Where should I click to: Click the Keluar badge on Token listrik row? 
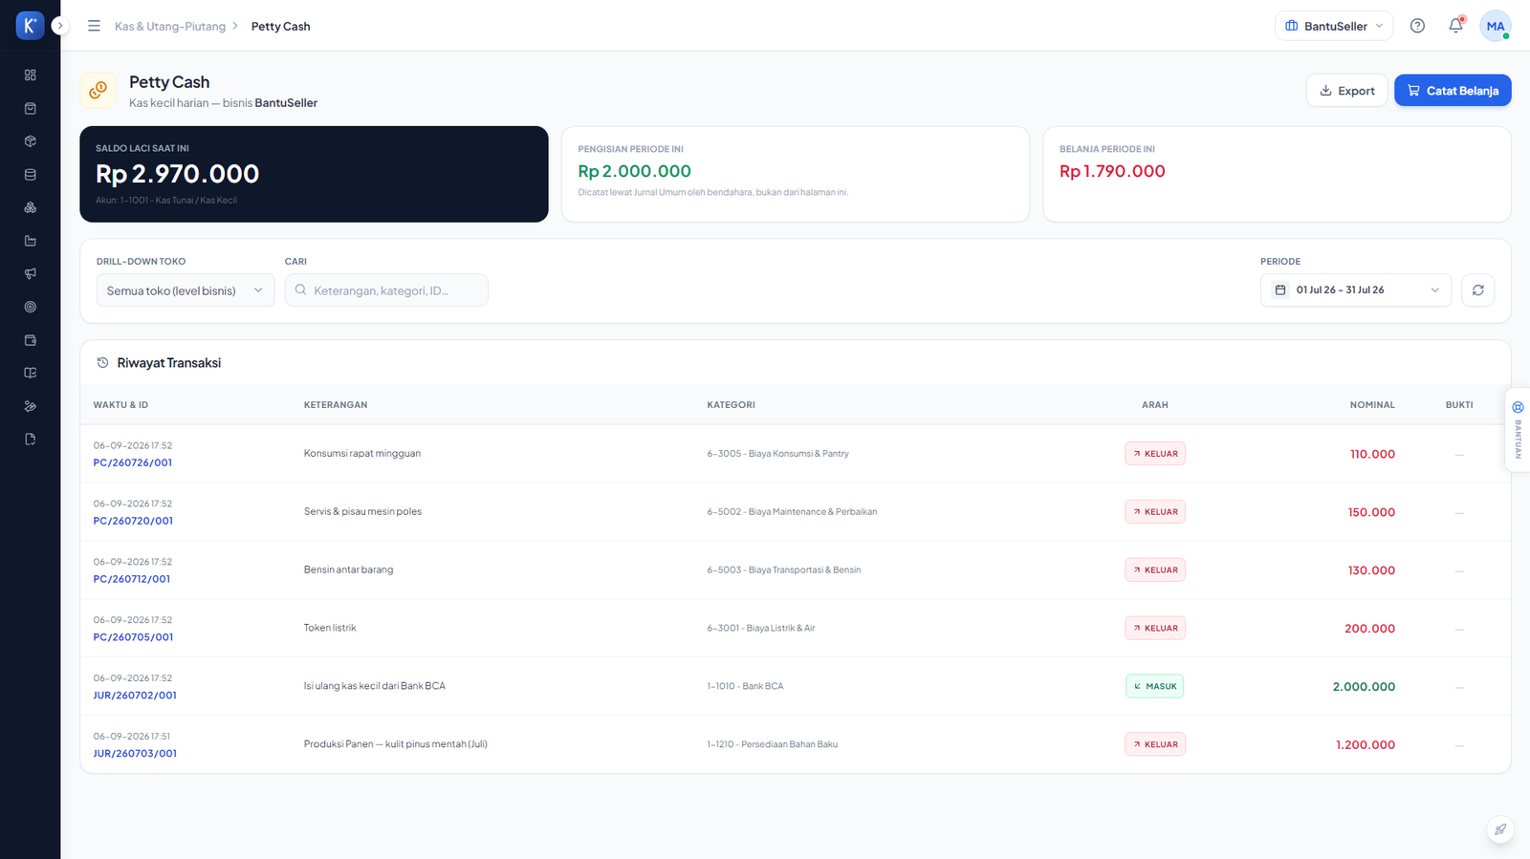tap(1155, 628)
